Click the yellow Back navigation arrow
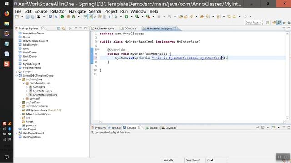 click(235, 17)
